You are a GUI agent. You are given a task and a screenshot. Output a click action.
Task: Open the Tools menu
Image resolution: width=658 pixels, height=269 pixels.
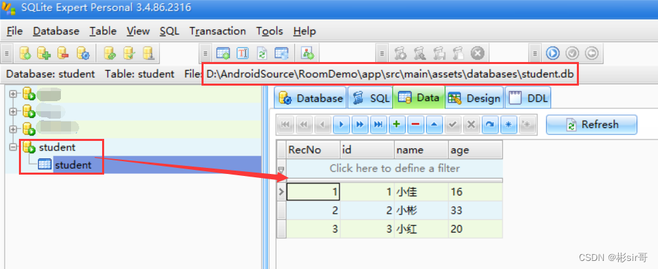click(x=270, y=31)
